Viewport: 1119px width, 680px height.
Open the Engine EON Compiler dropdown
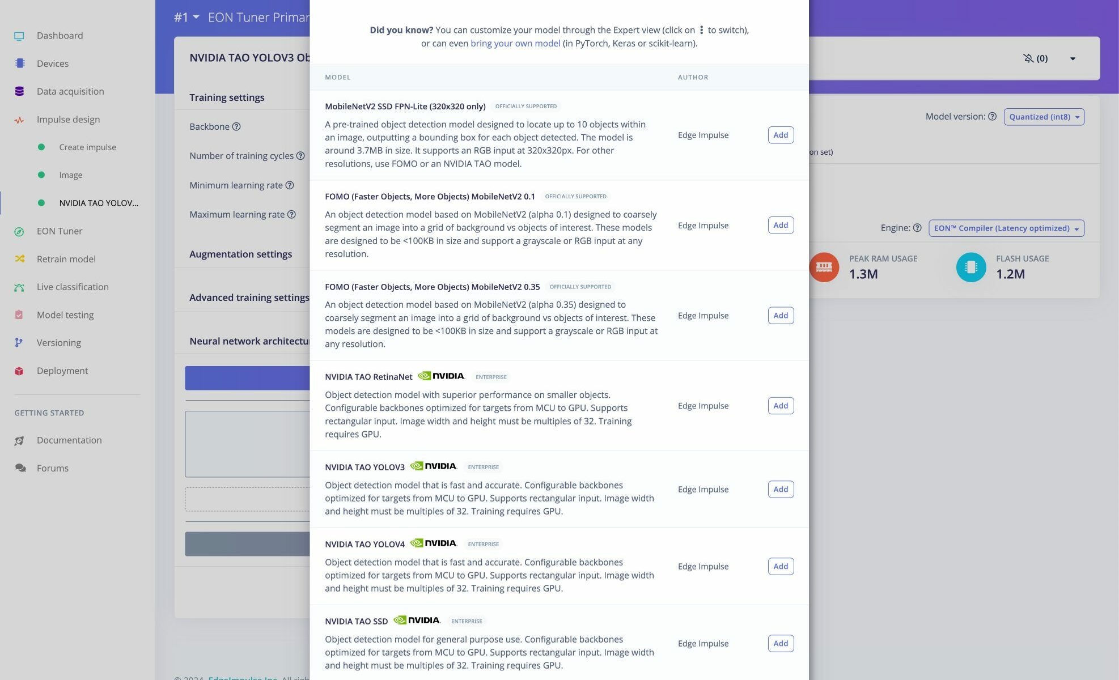click(1006, 228)
